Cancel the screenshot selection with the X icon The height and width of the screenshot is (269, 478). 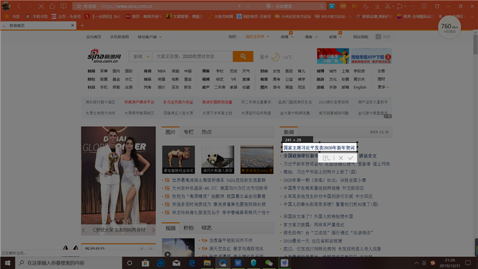(341, 158)
